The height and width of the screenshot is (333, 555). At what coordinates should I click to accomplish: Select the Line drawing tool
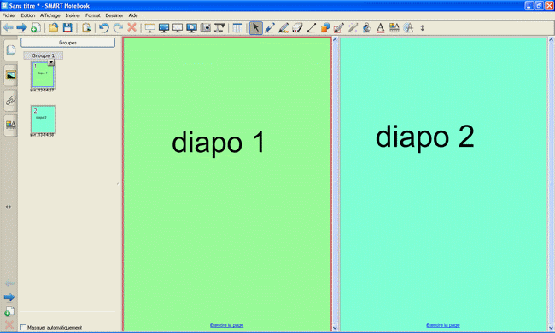click(312, 27)
